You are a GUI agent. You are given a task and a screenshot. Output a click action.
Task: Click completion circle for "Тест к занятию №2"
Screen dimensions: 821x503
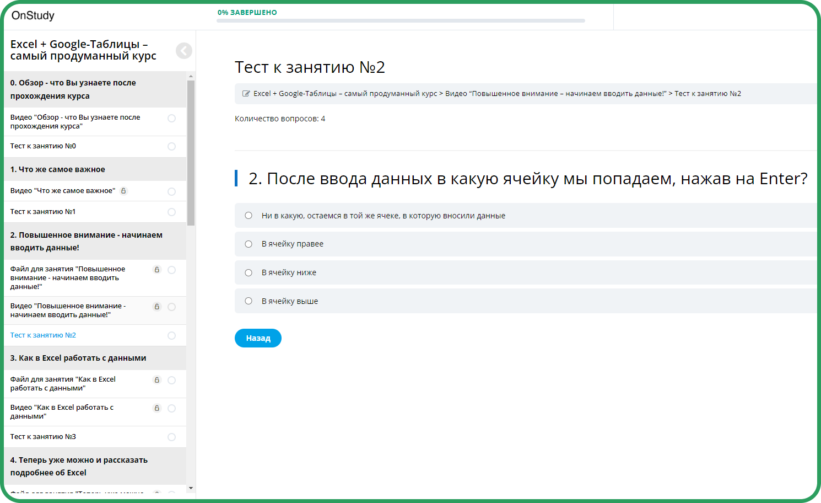click(171, 335)
